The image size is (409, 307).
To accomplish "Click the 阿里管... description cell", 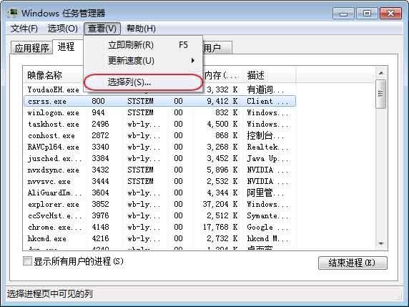I will 265,193.
